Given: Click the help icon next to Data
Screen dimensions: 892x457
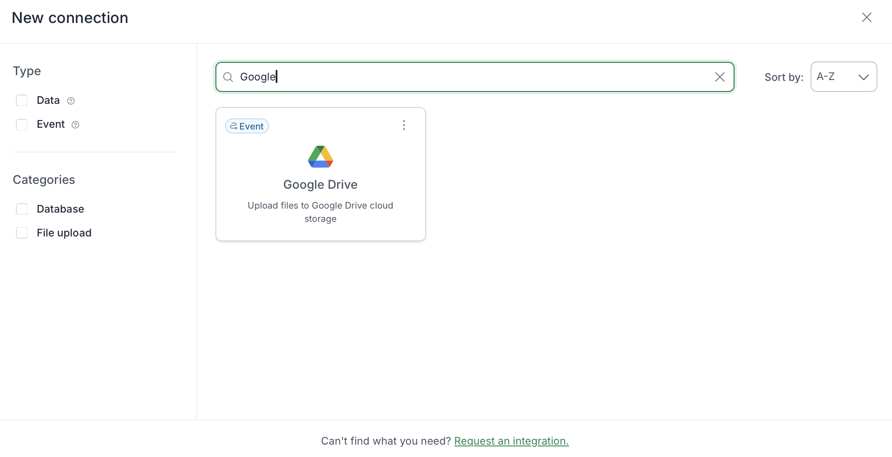Looking at the screenshot, I should tap(71, 101).
